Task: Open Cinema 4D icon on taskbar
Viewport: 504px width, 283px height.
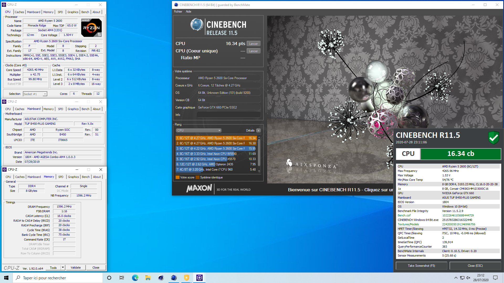Action: (x=161, y=278)
